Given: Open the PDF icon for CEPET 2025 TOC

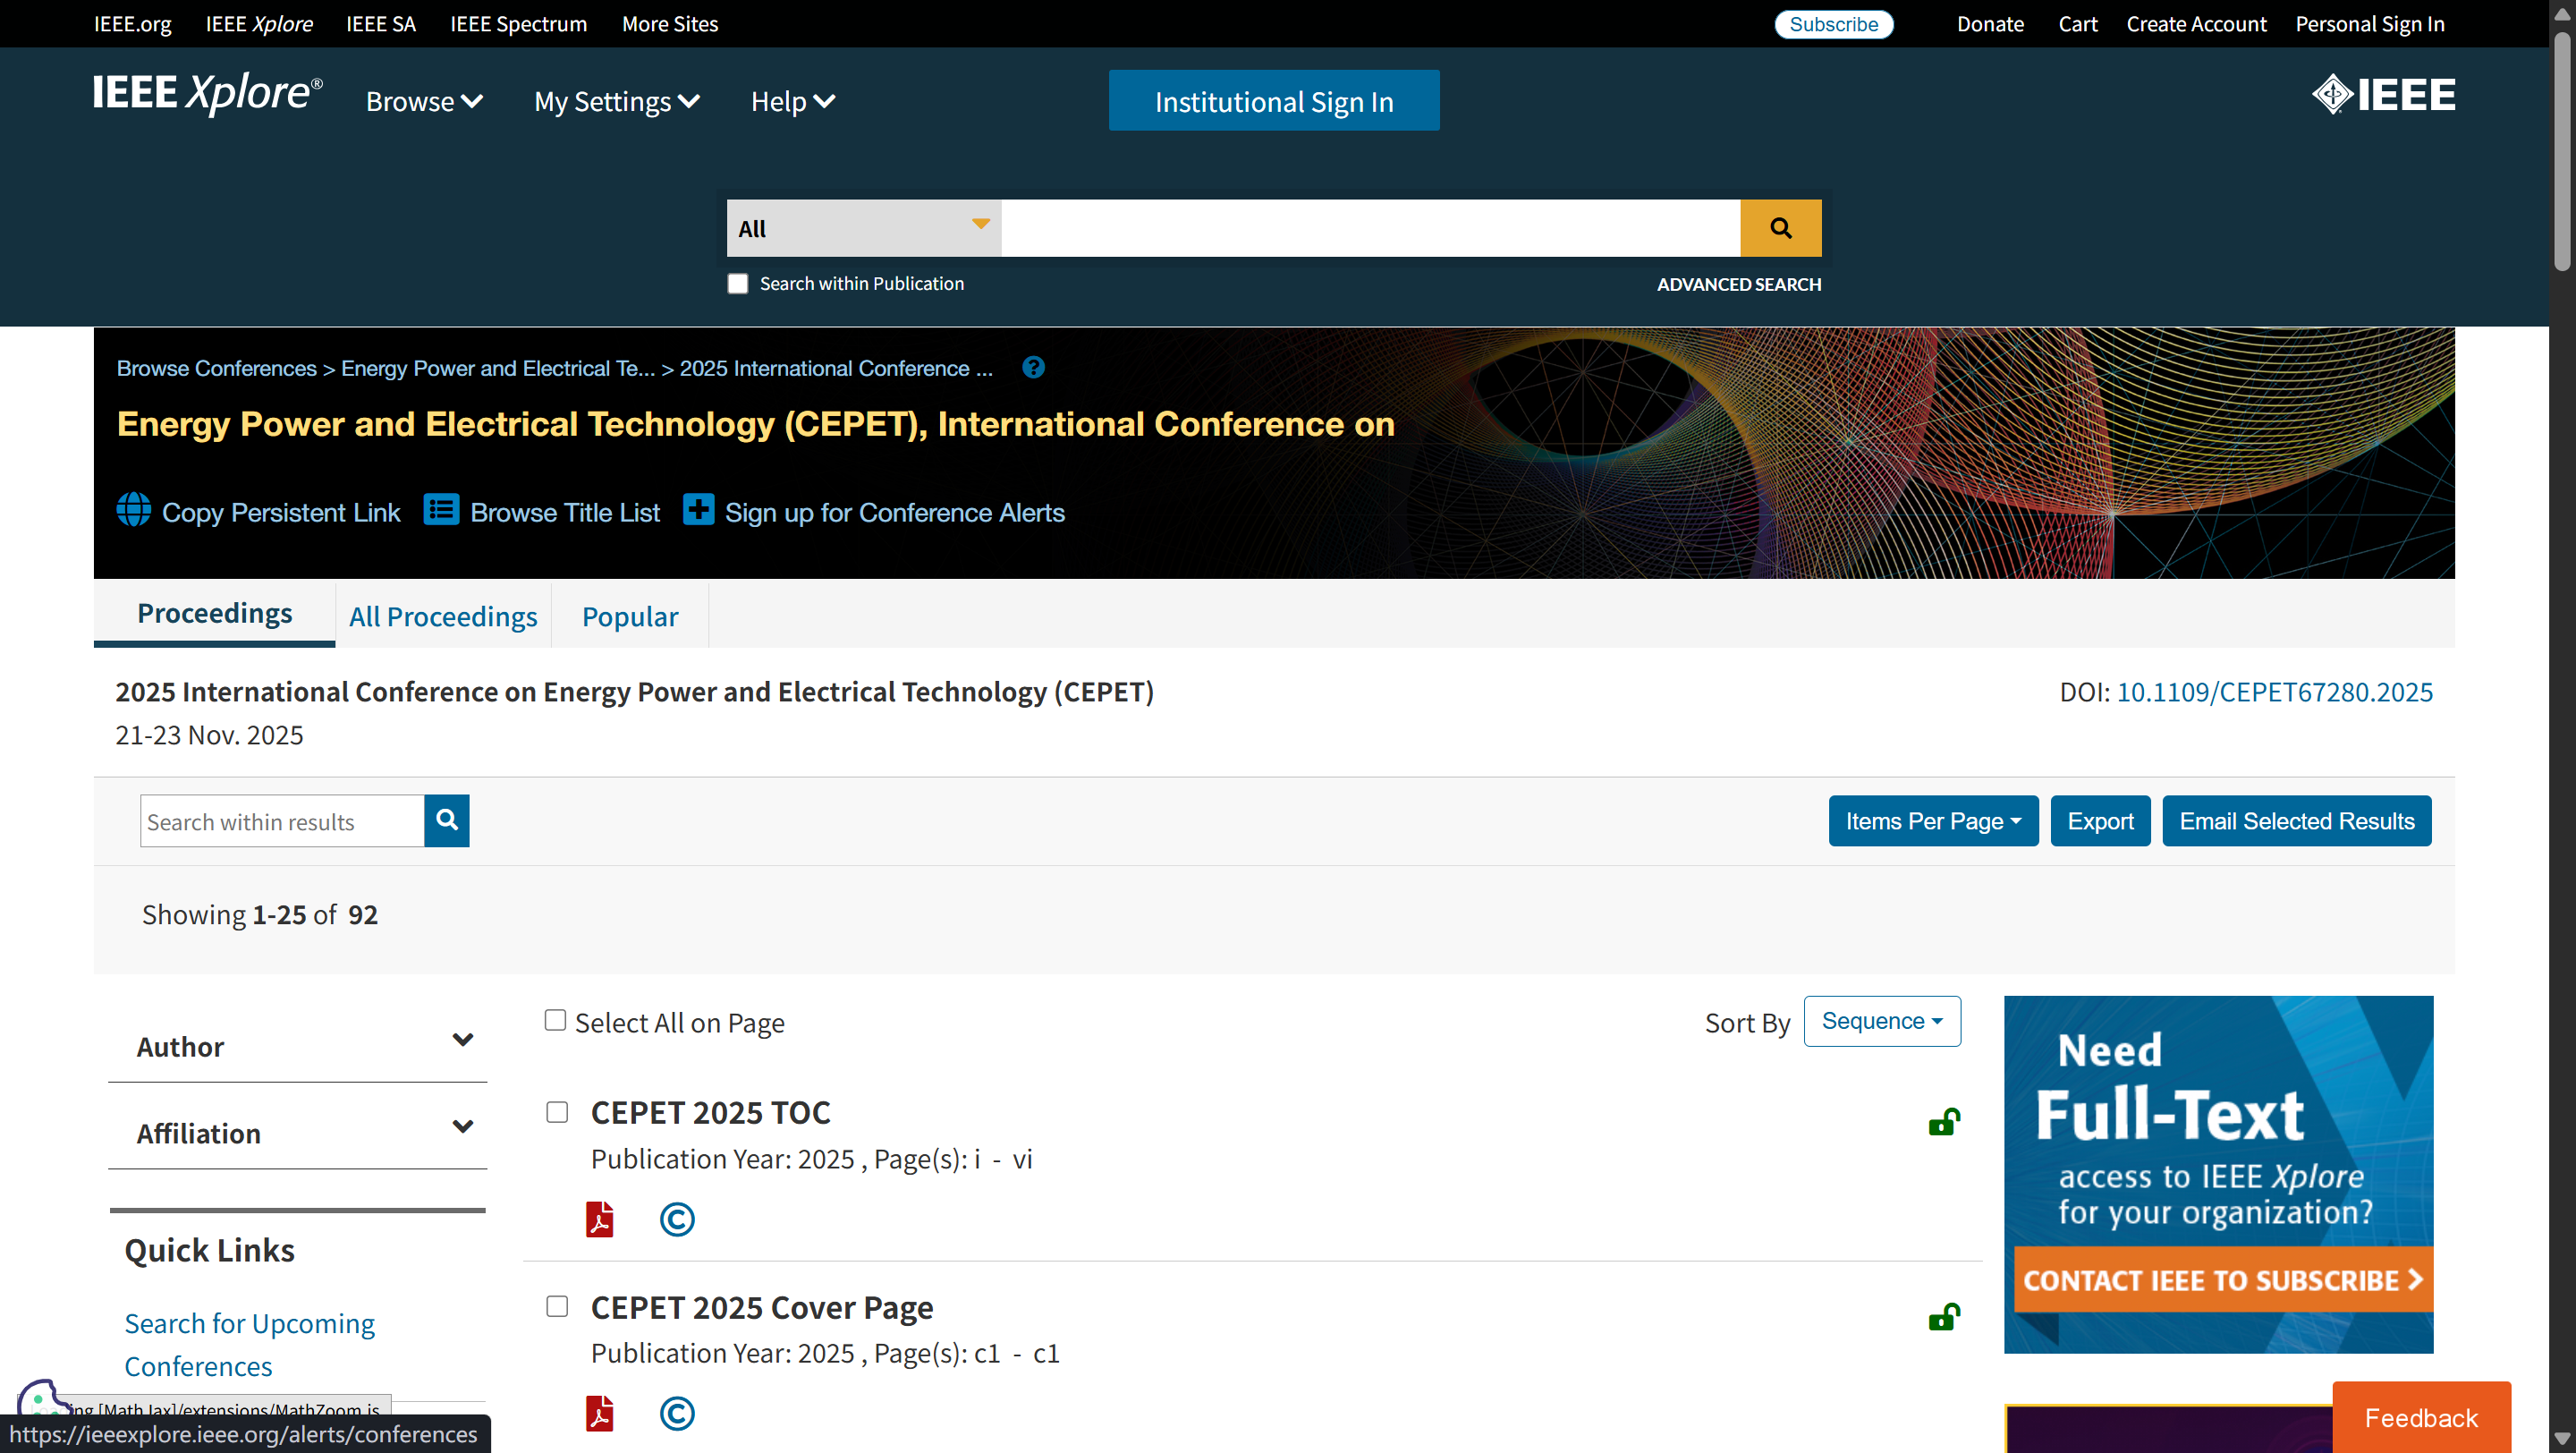Looking at the screenshot, I should tap(600, 1219).
